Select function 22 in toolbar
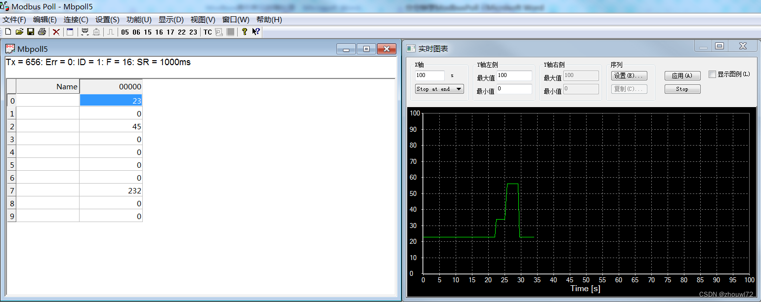Screen dimensions: 761x302 pos(182,32)
